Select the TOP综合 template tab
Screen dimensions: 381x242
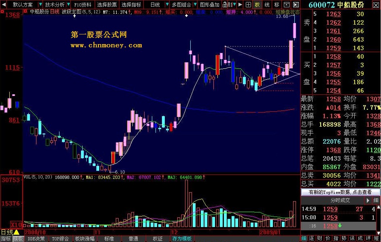60,239
